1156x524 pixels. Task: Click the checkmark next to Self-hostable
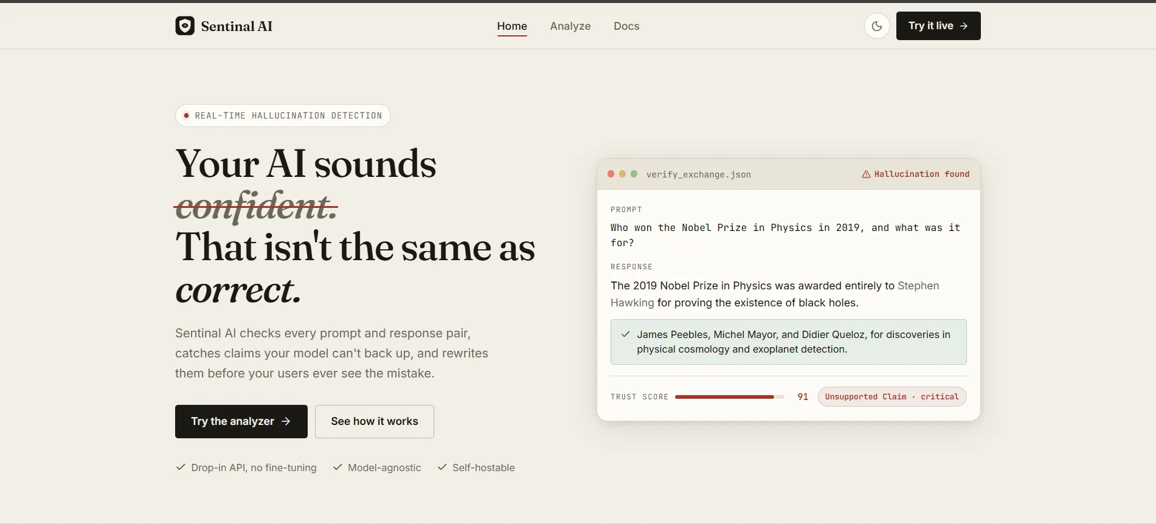[442, 467]
